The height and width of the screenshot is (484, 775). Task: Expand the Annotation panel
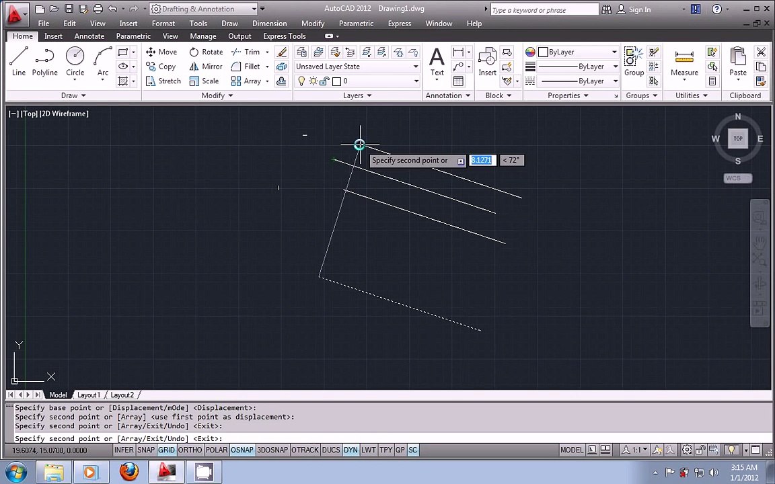448,95
